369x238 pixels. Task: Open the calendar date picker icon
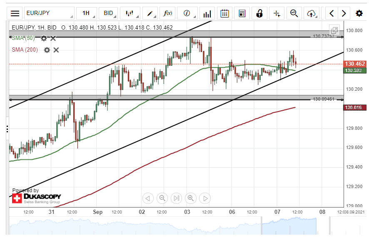click(x=224, y=13)
